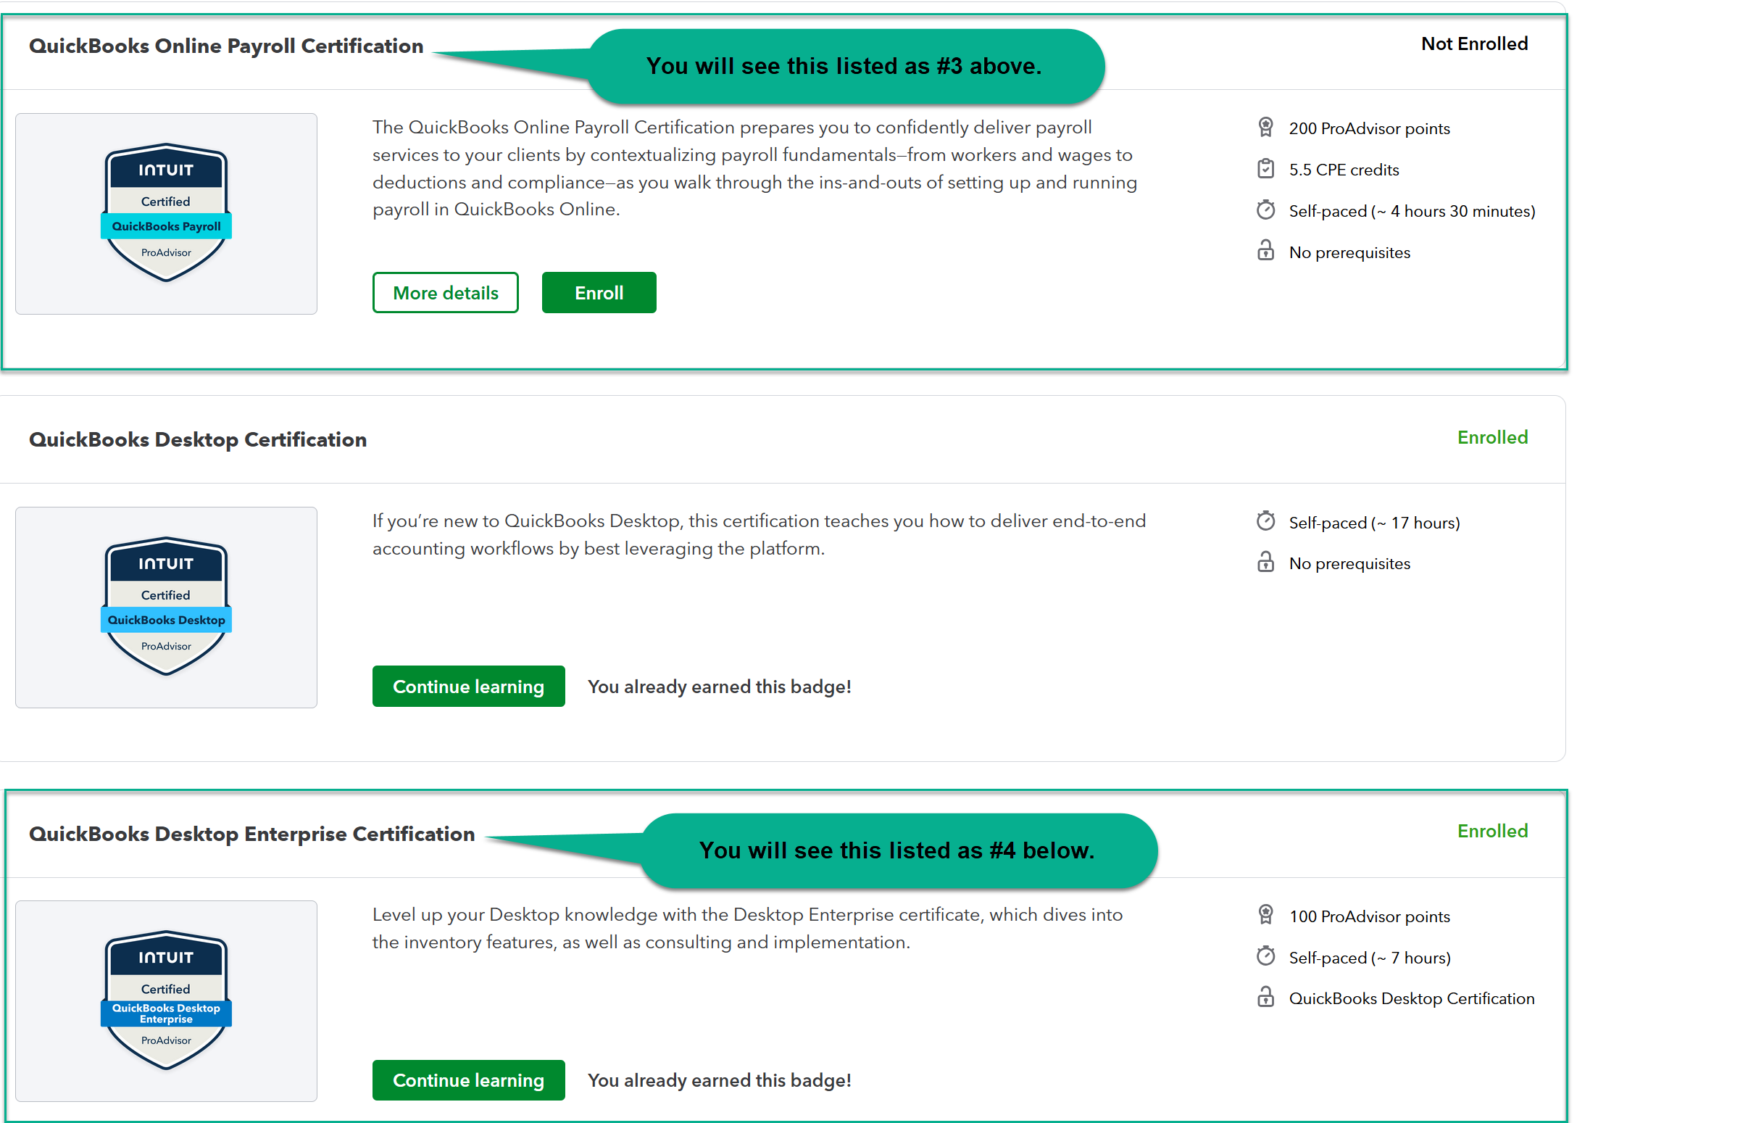Image resolution: width=1756 pixels, height=1123 pixels.
Task: Click the ProAdvisor points ribbon icon for Payroll
Action: 1265,128
